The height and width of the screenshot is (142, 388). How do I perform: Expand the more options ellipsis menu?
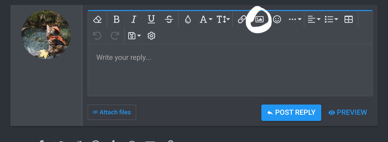point(295,20)
